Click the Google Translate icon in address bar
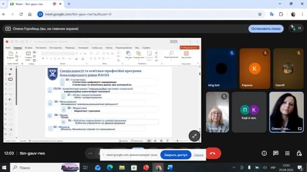 (272, 14)
